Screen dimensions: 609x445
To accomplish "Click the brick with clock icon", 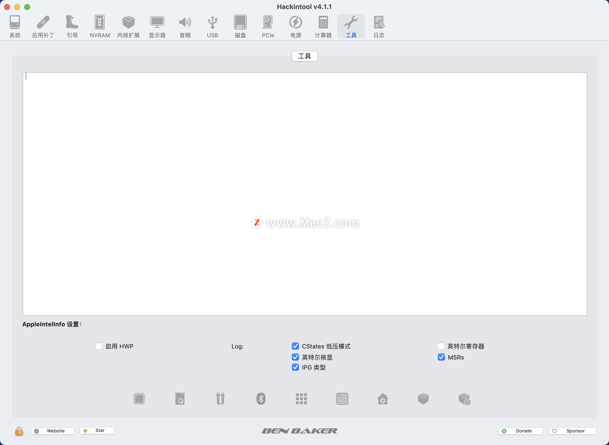I will (x=464, y=399).
